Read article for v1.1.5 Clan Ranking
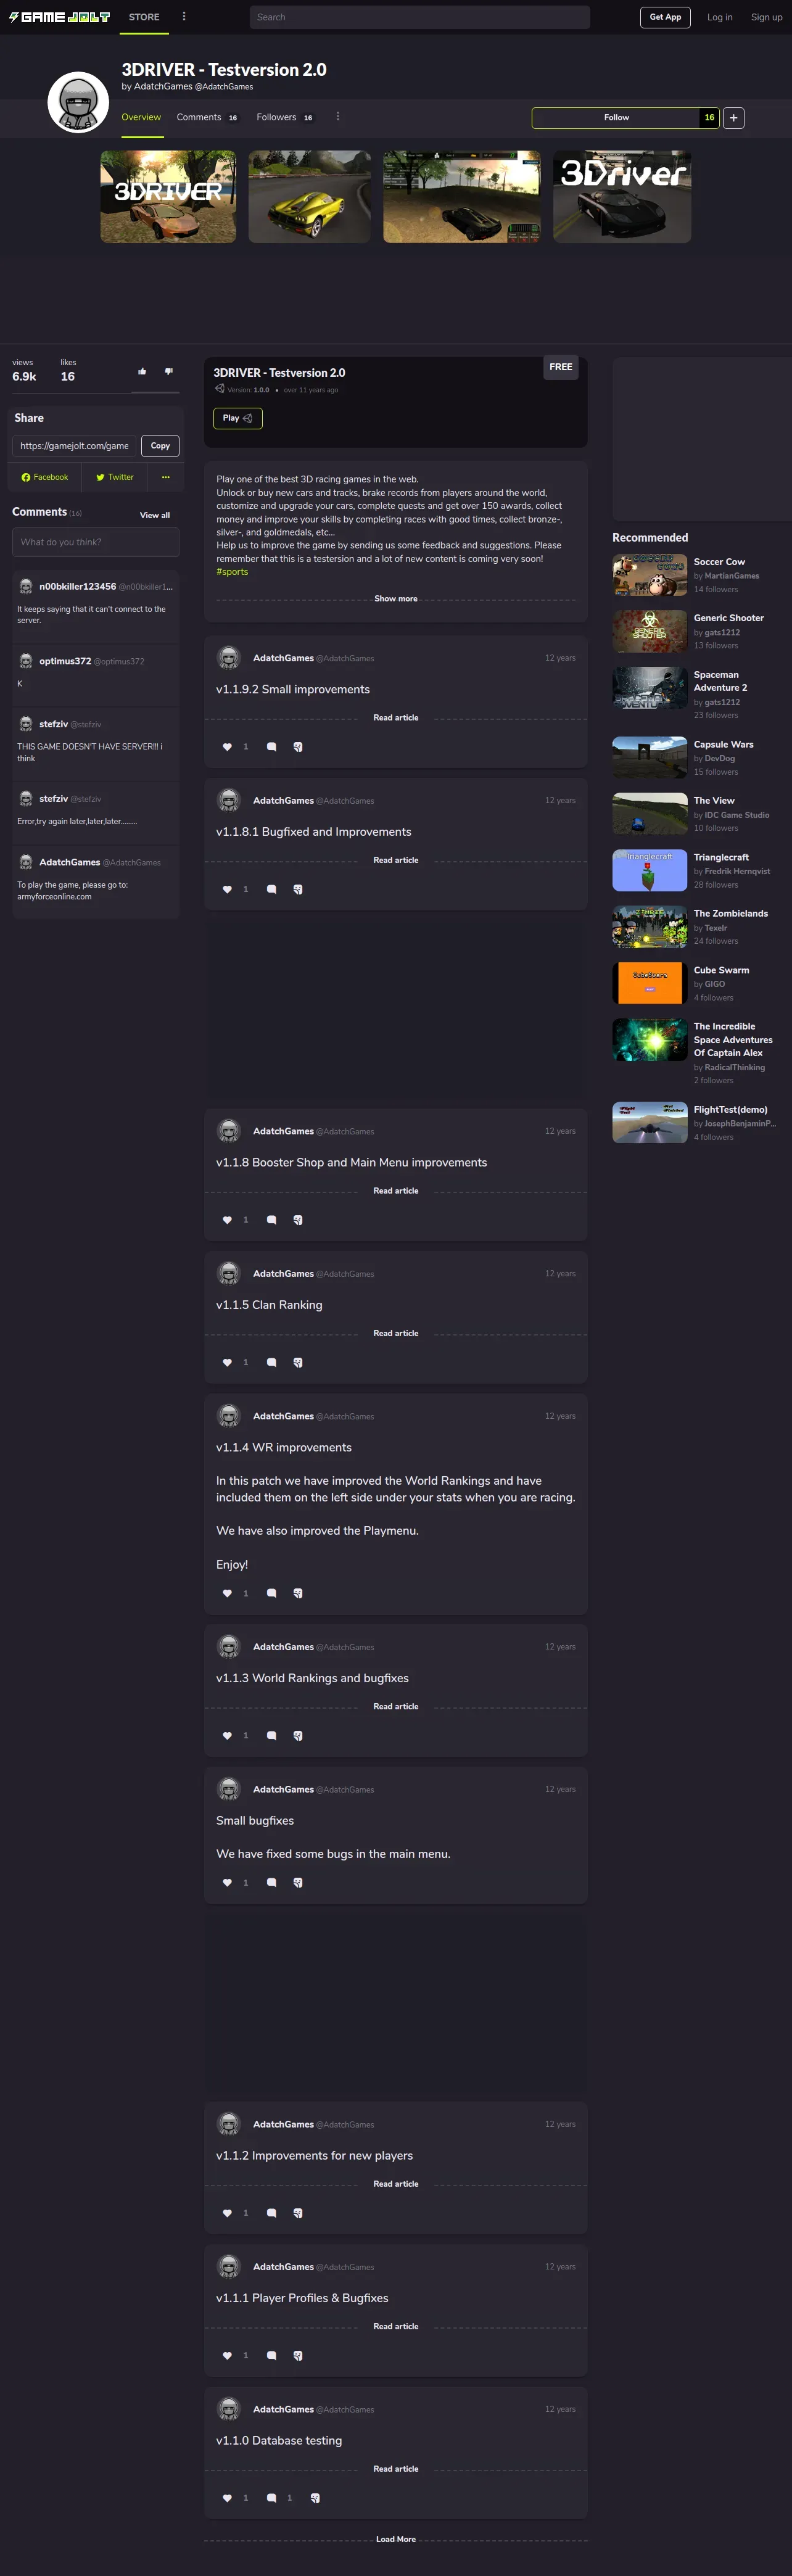The width and height of the screenshot is (792, 2576). pos(396,1333)
